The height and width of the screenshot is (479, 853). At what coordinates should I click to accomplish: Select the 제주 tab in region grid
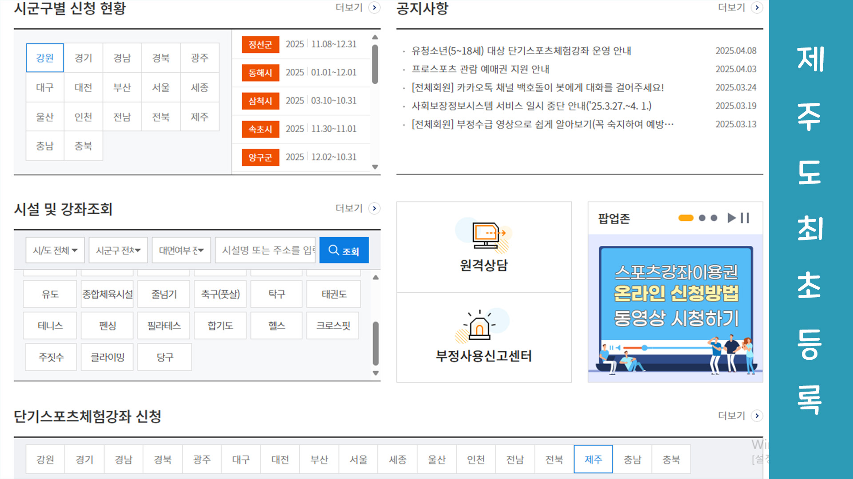[199, 117]
